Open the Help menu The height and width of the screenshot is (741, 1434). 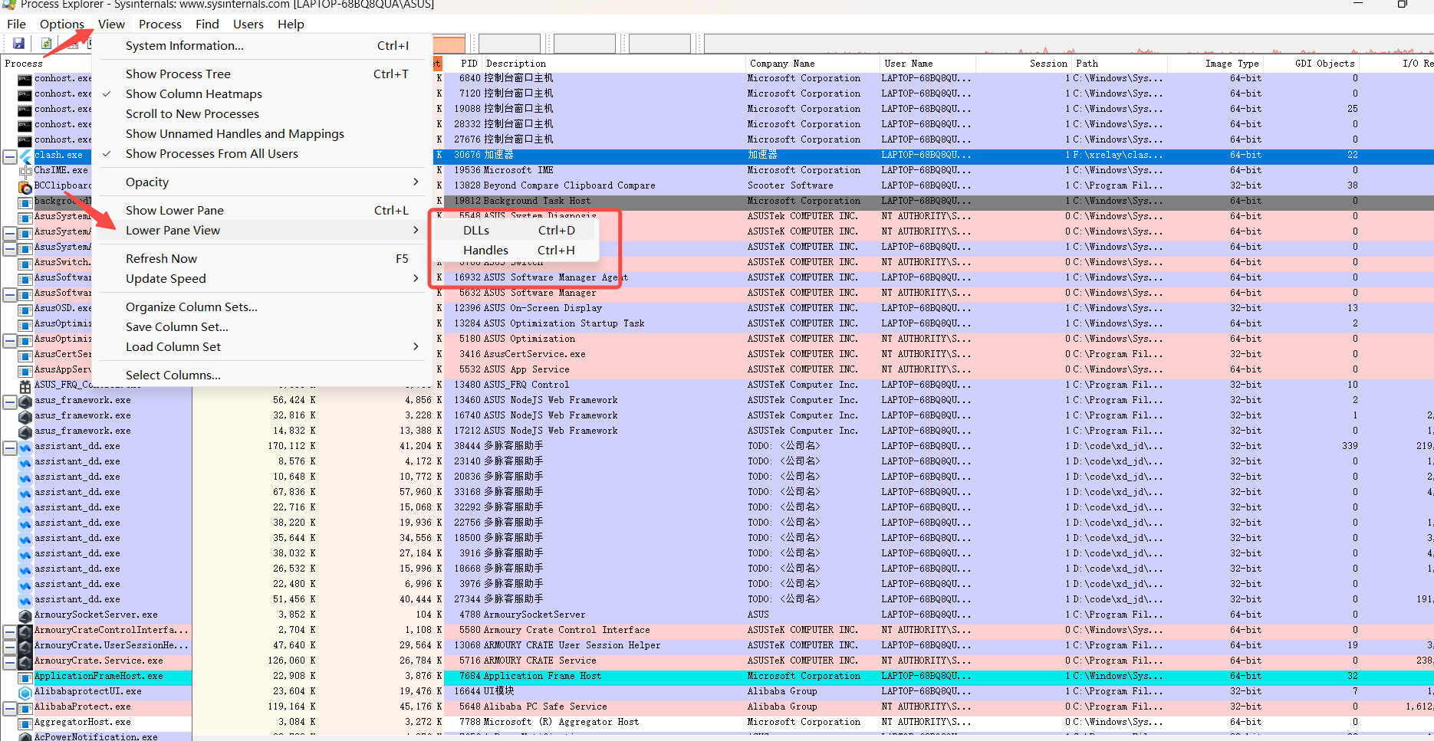tap(291, 24)
